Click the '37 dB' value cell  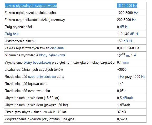(x=131, y=112)
